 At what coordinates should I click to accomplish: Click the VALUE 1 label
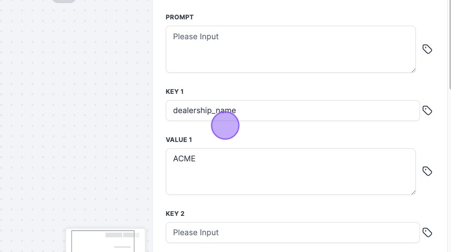[x=179, y=140]
